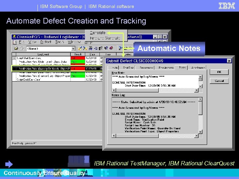Open the <None> combo box dropdown arrow
The height and width of the screenshot is (179, 239).
click(73, 49)
